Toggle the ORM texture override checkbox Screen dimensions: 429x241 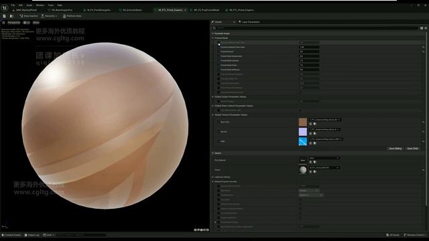(x=219, y=141)
